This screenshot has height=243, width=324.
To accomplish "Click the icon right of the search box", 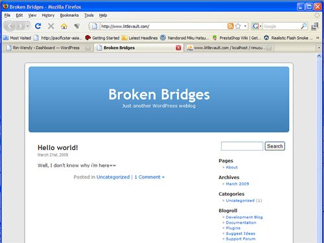I will click(315, 26).
